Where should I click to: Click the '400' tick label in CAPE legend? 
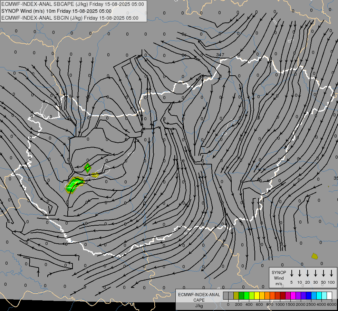click(249, 304)
